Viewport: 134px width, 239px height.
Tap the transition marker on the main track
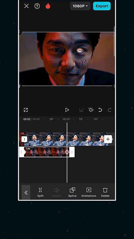(24, 139)
